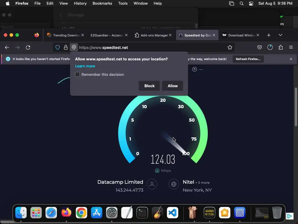Open Google Chrome from the Dock
This screenshot has width=298, height=224.
[x=81, y=213]
